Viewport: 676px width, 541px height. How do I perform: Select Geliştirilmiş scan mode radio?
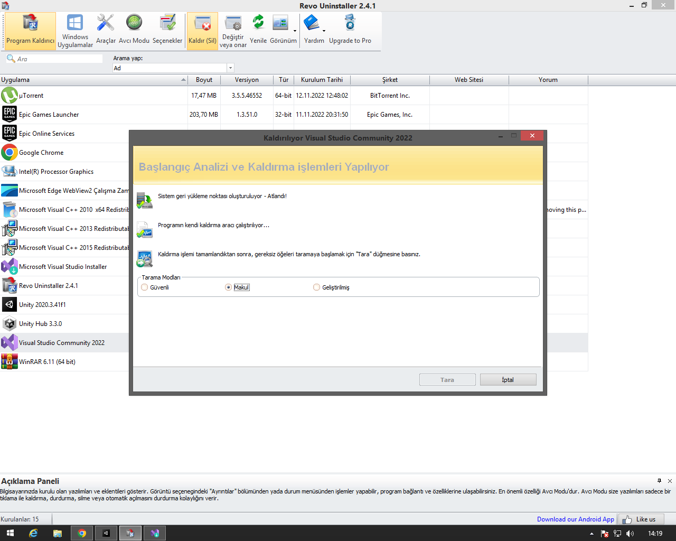coord(317,287)
